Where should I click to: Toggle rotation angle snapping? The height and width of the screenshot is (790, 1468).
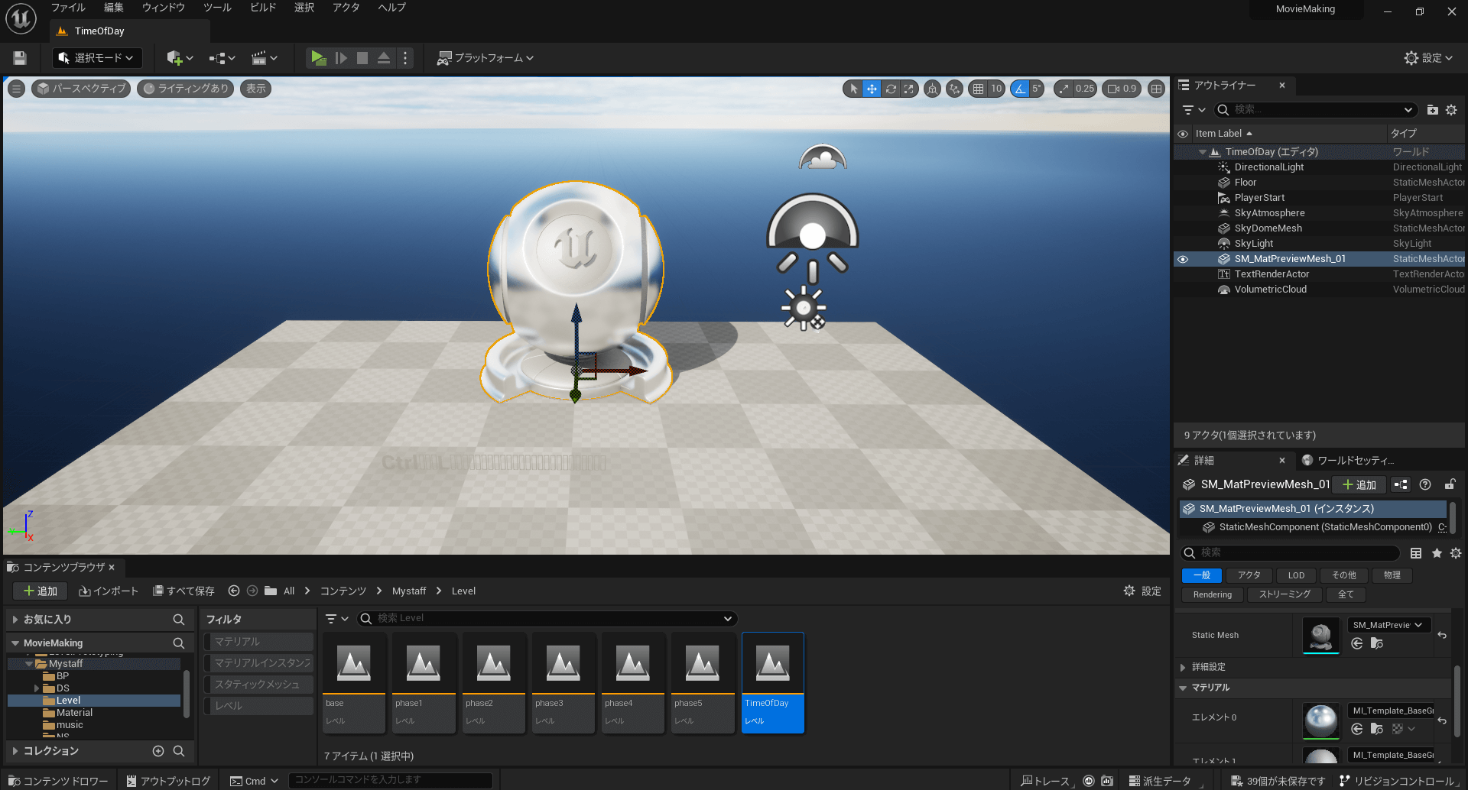[x=1020, y=89]
